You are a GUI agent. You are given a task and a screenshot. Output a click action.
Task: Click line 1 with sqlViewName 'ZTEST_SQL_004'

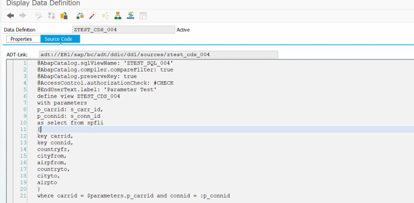point(105,63)
